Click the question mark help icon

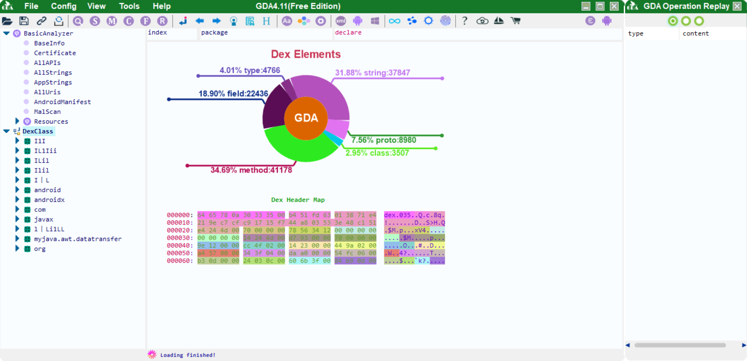(x=465, y=21)
